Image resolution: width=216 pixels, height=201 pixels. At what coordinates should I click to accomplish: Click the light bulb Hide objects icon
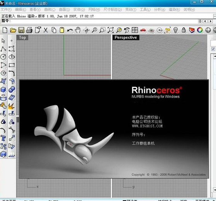click(175, 30)
